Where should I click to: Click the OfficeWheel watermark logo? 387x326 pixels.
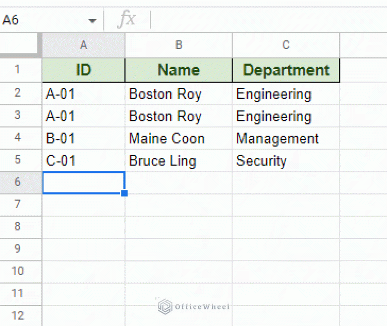[164, 306]
